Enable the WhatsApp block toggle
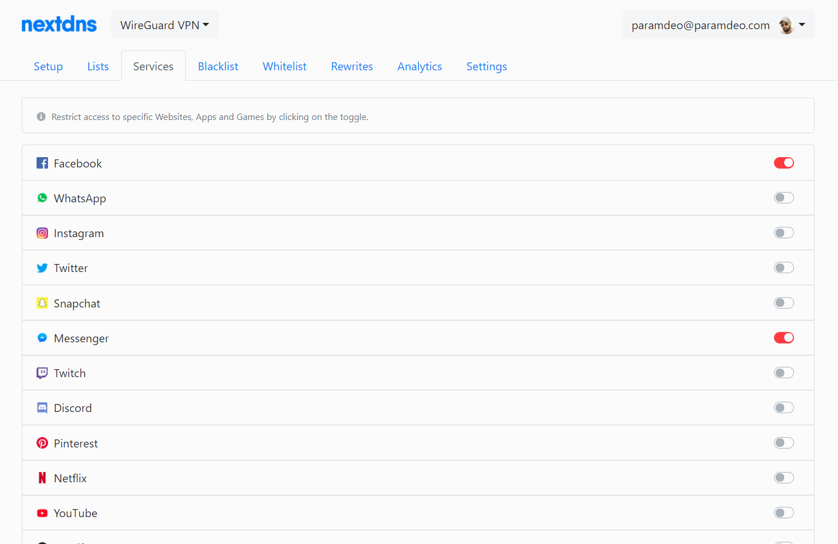 tap(784, 198)
